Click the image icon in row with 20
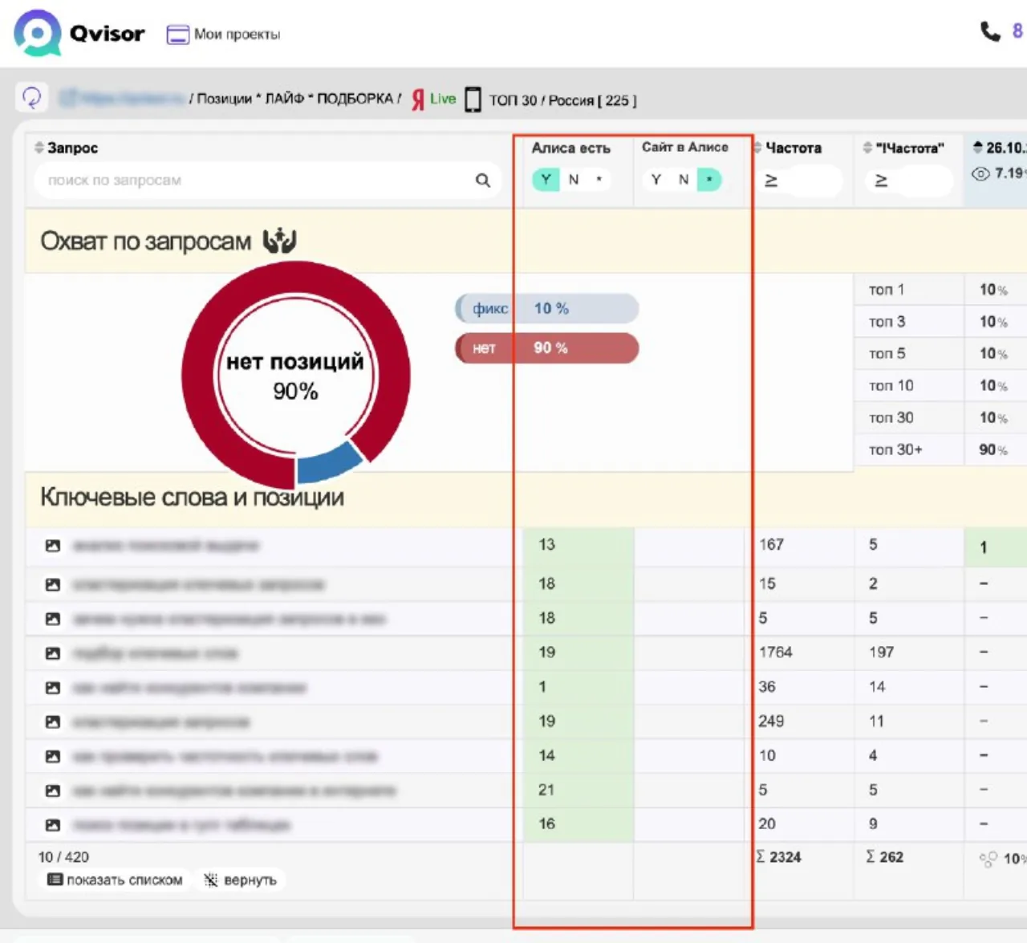Viewport: 1027px width, 943px height. point(53,825)
